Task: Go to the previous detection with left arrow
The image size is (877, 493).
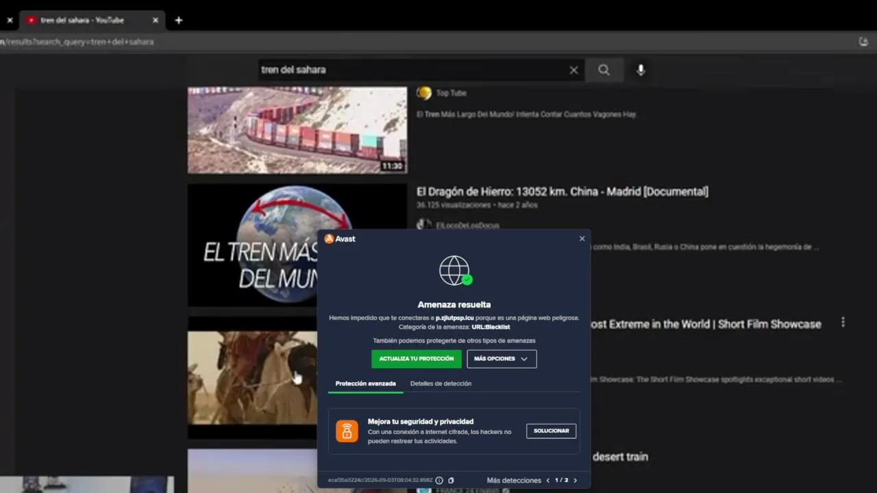Action: coord(548,481)
